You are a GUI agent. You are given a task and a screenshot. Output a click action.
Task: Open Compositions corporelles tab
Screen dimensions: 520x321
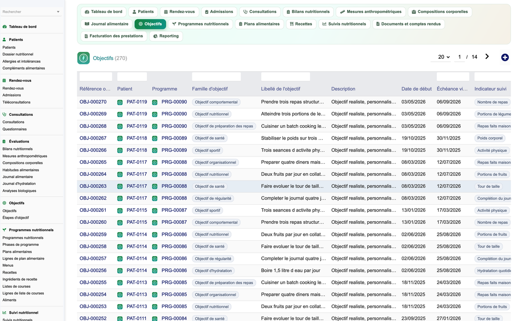click(439, 12)
